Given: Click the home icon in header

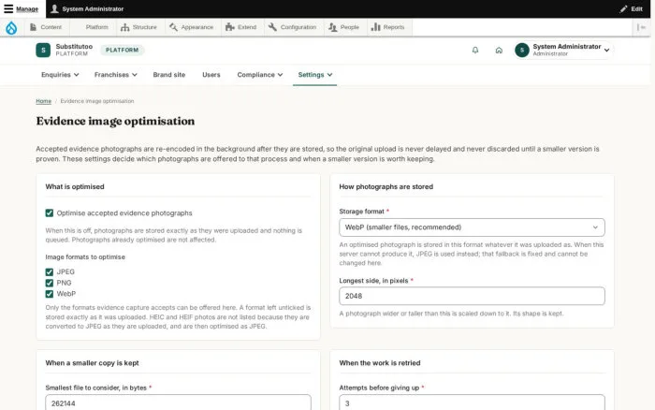Looking at the screenshot, I should [x=499, y=51].
